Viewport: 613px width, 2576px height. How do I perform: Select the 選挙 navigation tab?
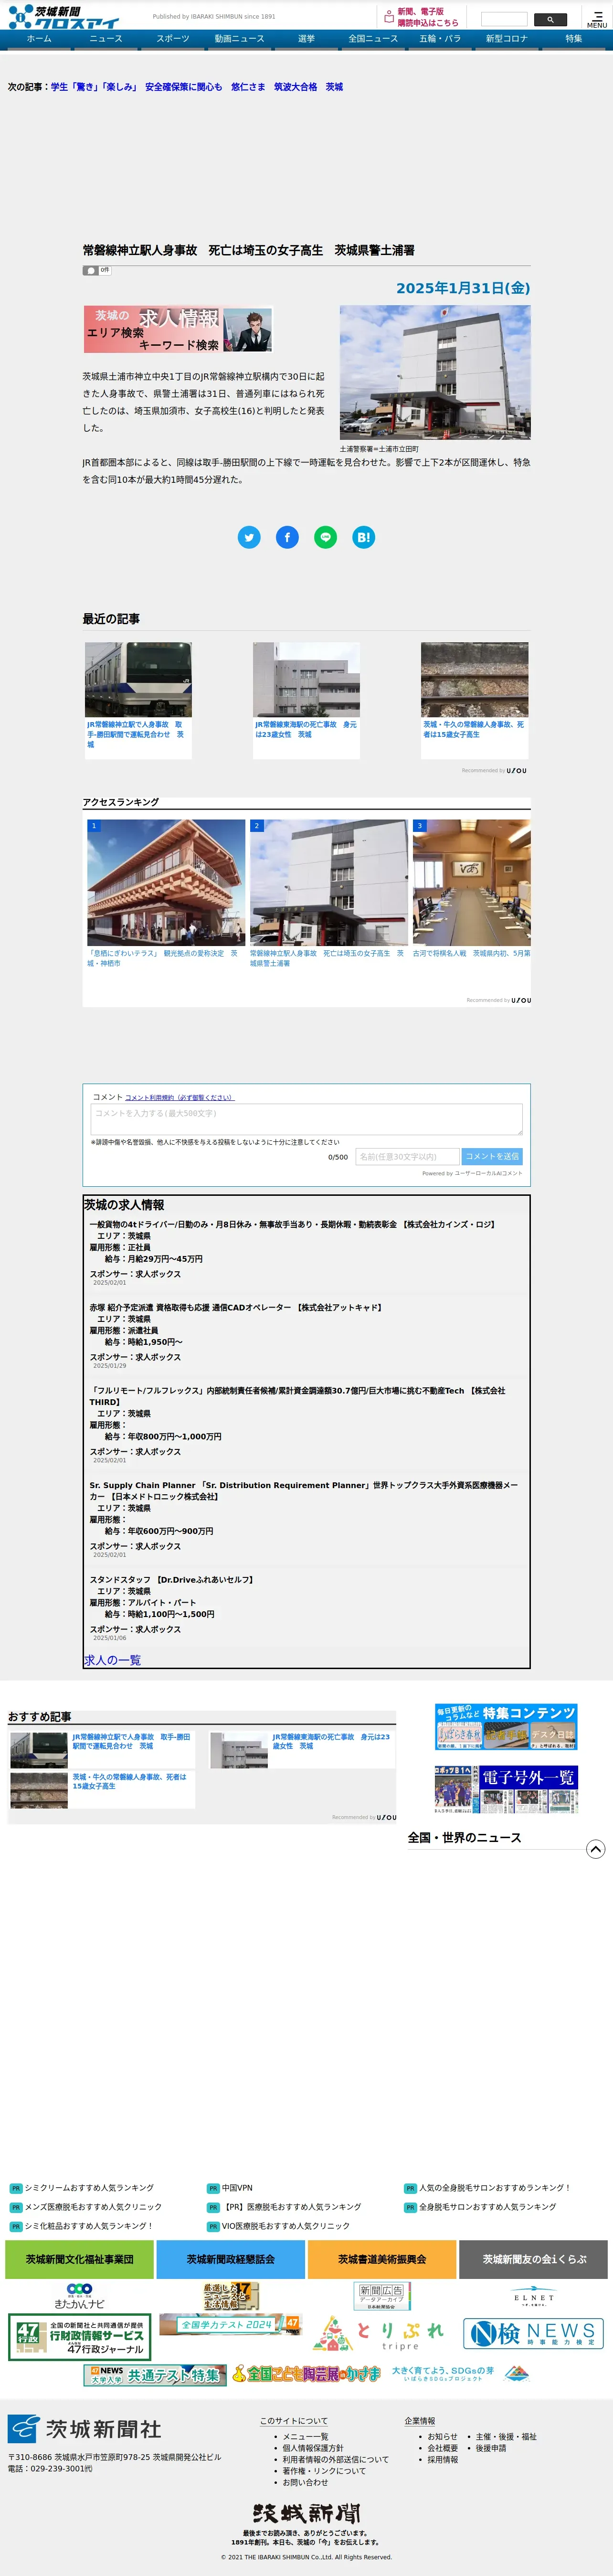(x=306, y=39)
